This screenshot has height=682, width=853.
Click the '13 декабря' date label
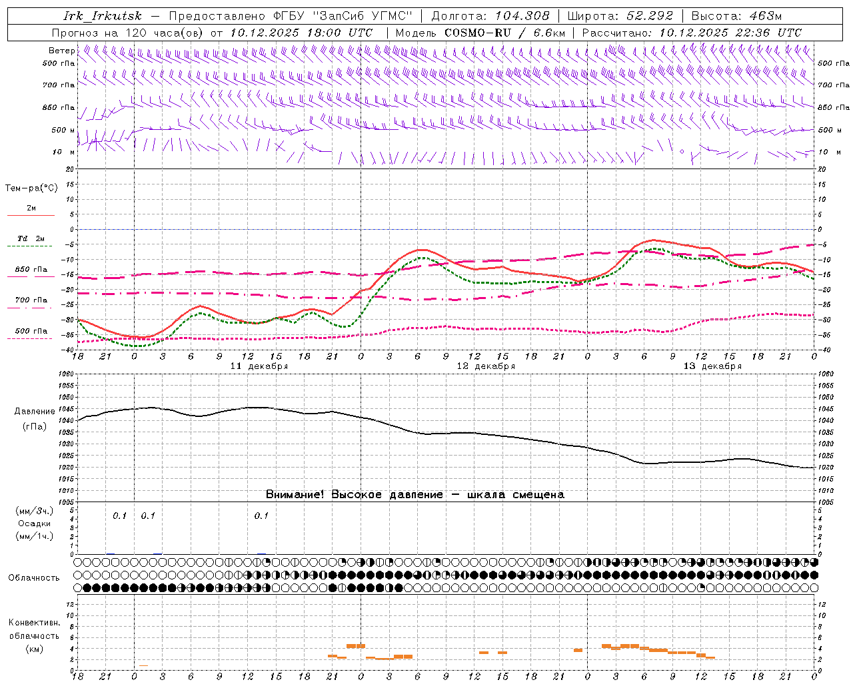[x=712, y=366]
